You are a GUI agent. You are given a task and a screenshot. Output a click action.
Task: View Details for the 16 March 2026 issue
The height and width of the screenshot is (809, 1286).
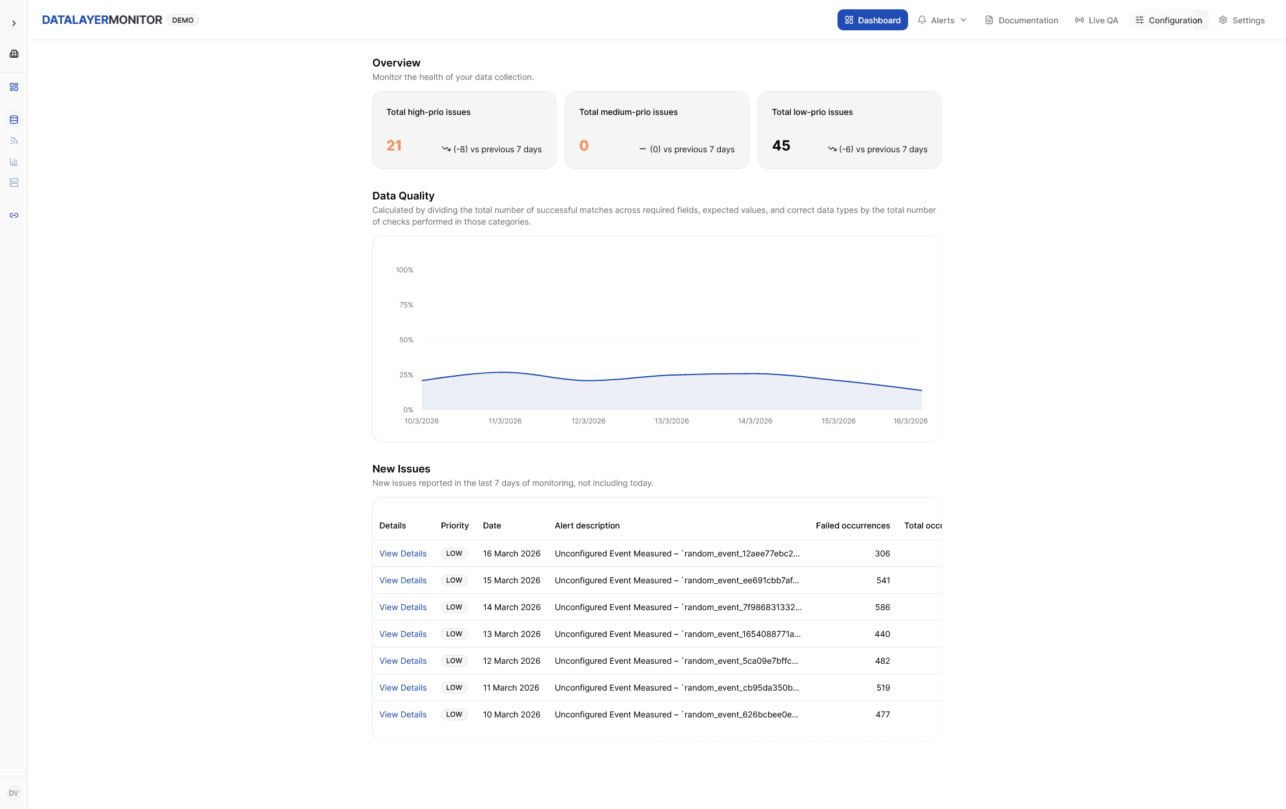pyautogui.click(x=403, y=554)
